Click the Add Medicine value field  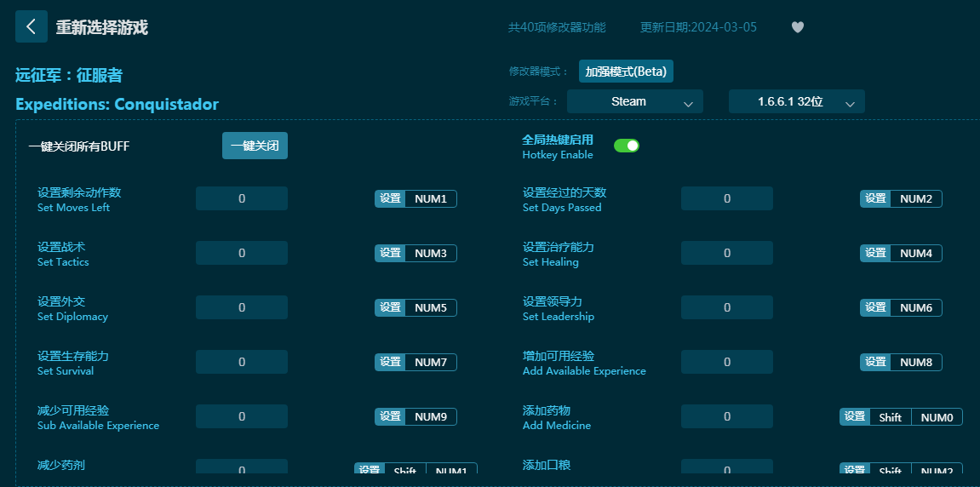tap(726, 416)
